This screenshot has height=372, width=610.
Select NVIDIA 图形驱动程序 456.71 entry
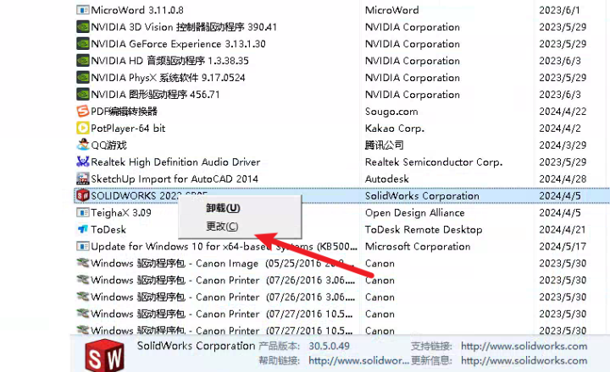click(x=155, y=95)
